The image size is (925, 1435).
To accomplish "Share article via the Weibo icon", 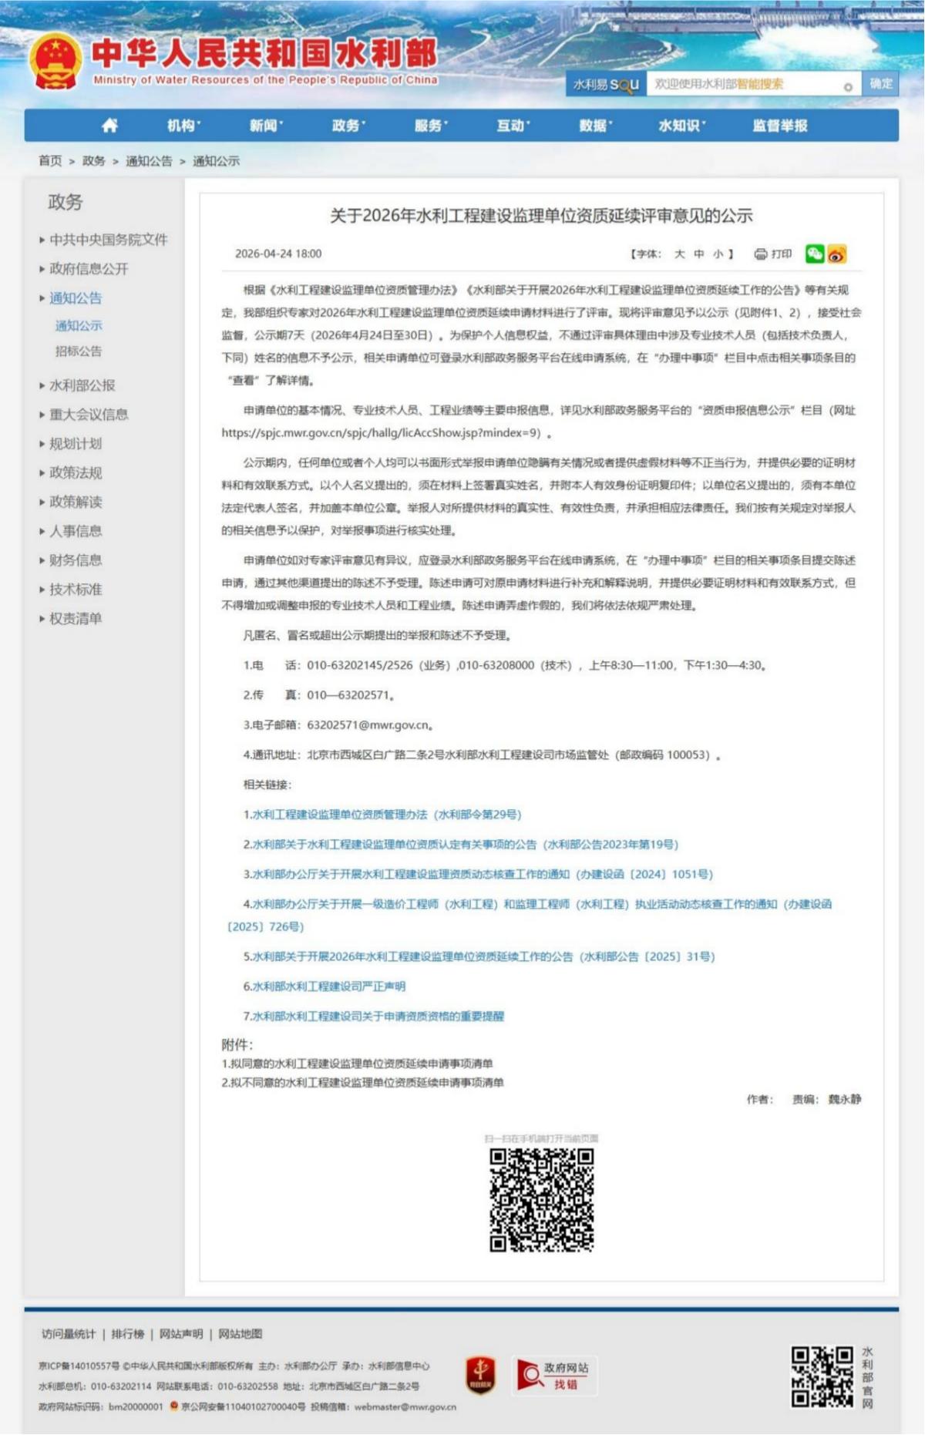I will click(x=836, y=254).
